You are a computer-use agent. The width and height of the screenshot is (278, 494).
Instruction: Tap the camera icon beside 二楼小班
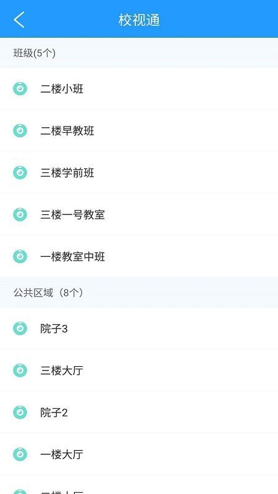(20, 88)
